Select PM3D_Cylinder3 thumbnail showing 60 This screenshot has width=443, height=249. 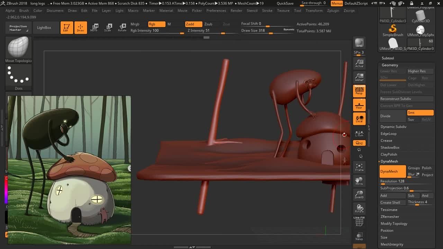[x=421, y=45]
